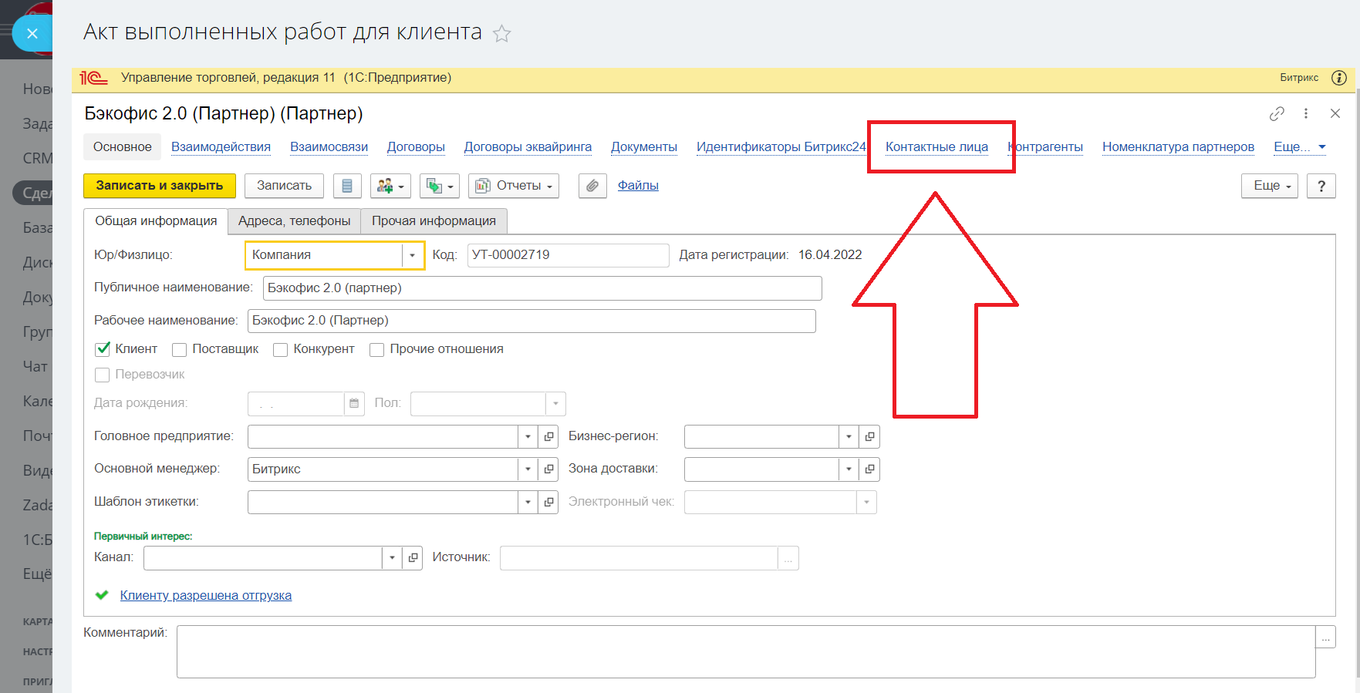1360x693 pixels.
Task: Expand Основной менеджер dropdown arrow
Action: pos(528,469)
